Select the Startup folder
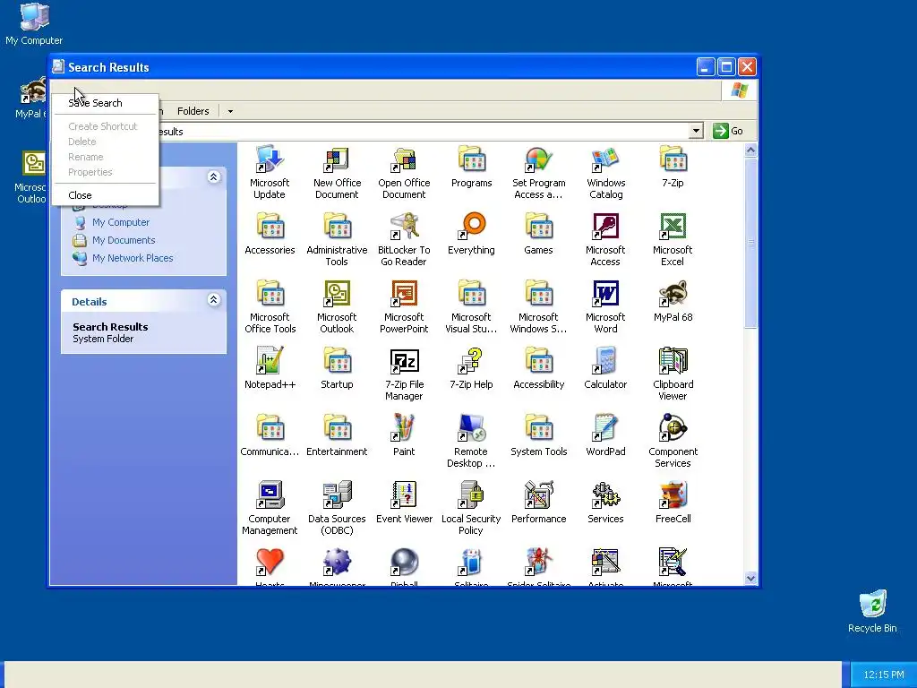The image size is (917, 688). [337, 368]
